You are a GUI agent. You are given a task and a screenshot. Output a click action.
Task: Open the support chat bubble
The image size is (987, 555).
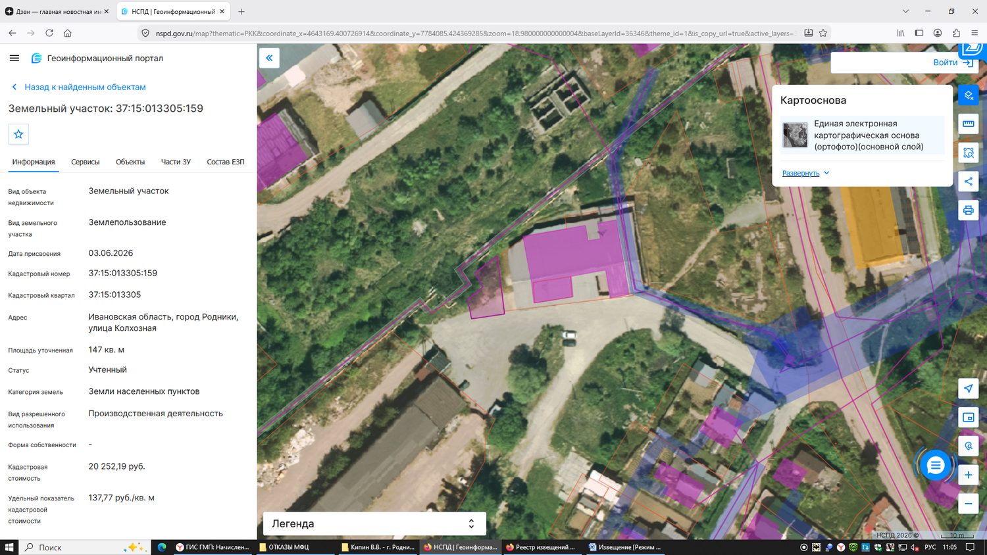pos(935,466)
